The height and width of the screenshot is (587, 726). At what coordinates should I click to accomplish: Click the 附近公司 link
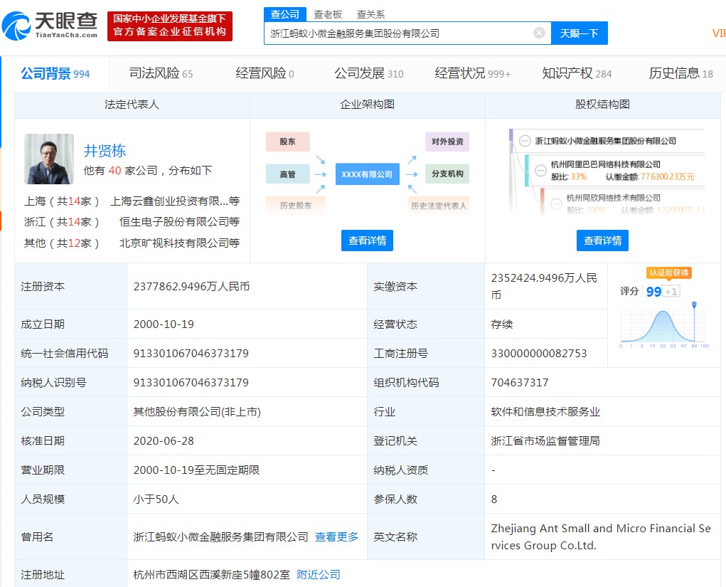tap(319, 574)
